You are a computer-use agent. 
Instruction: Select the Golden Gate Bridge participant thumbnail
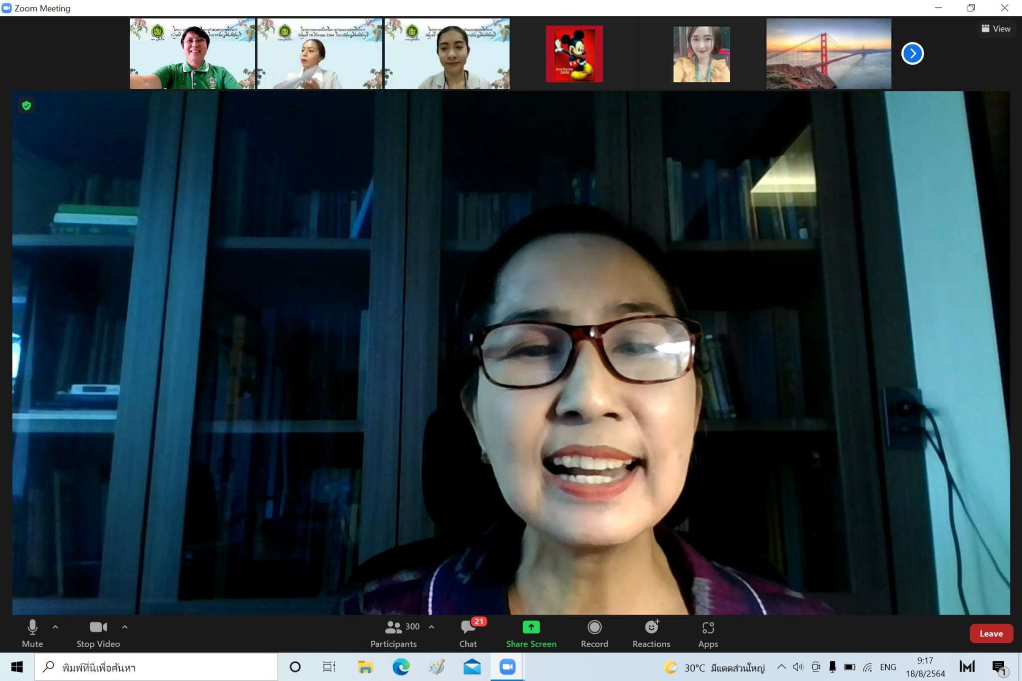point(828,54)
